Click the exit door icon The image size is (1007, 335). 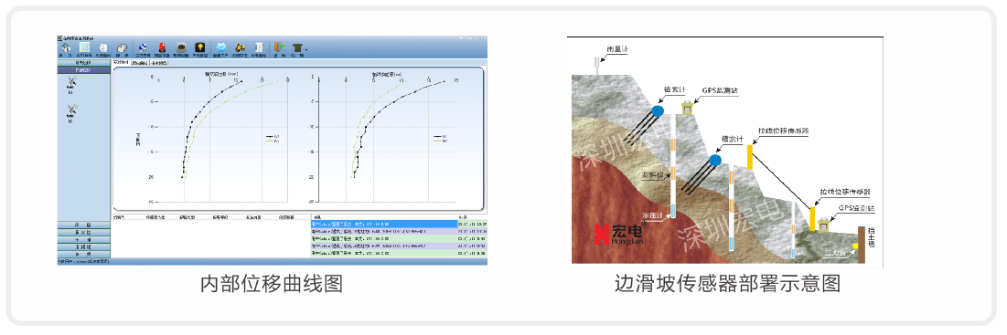click(279, 47)
